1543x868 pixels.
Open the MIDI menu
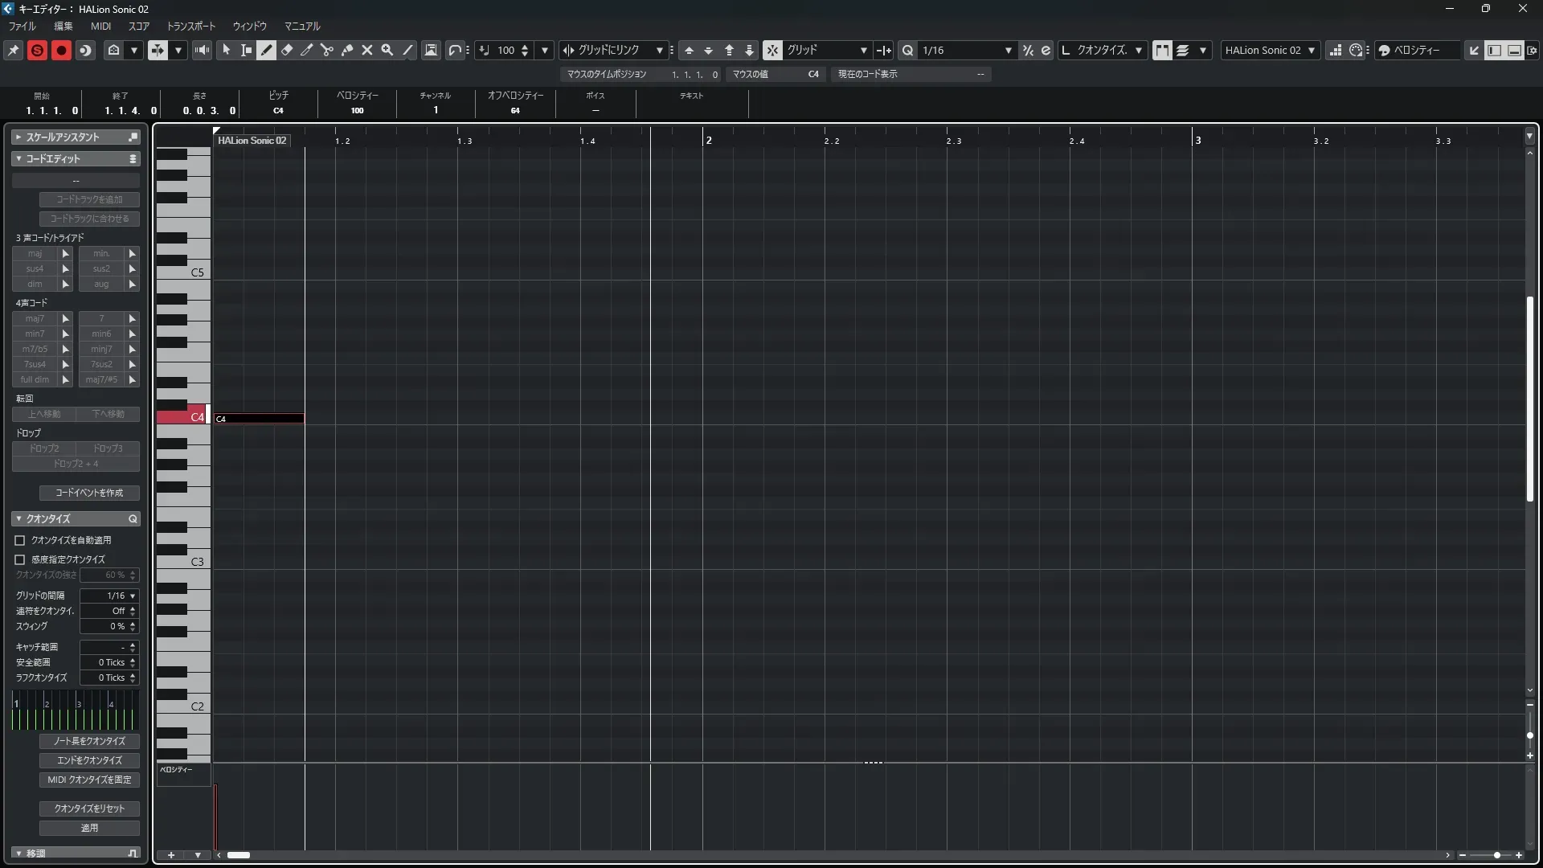coord(100,27)
